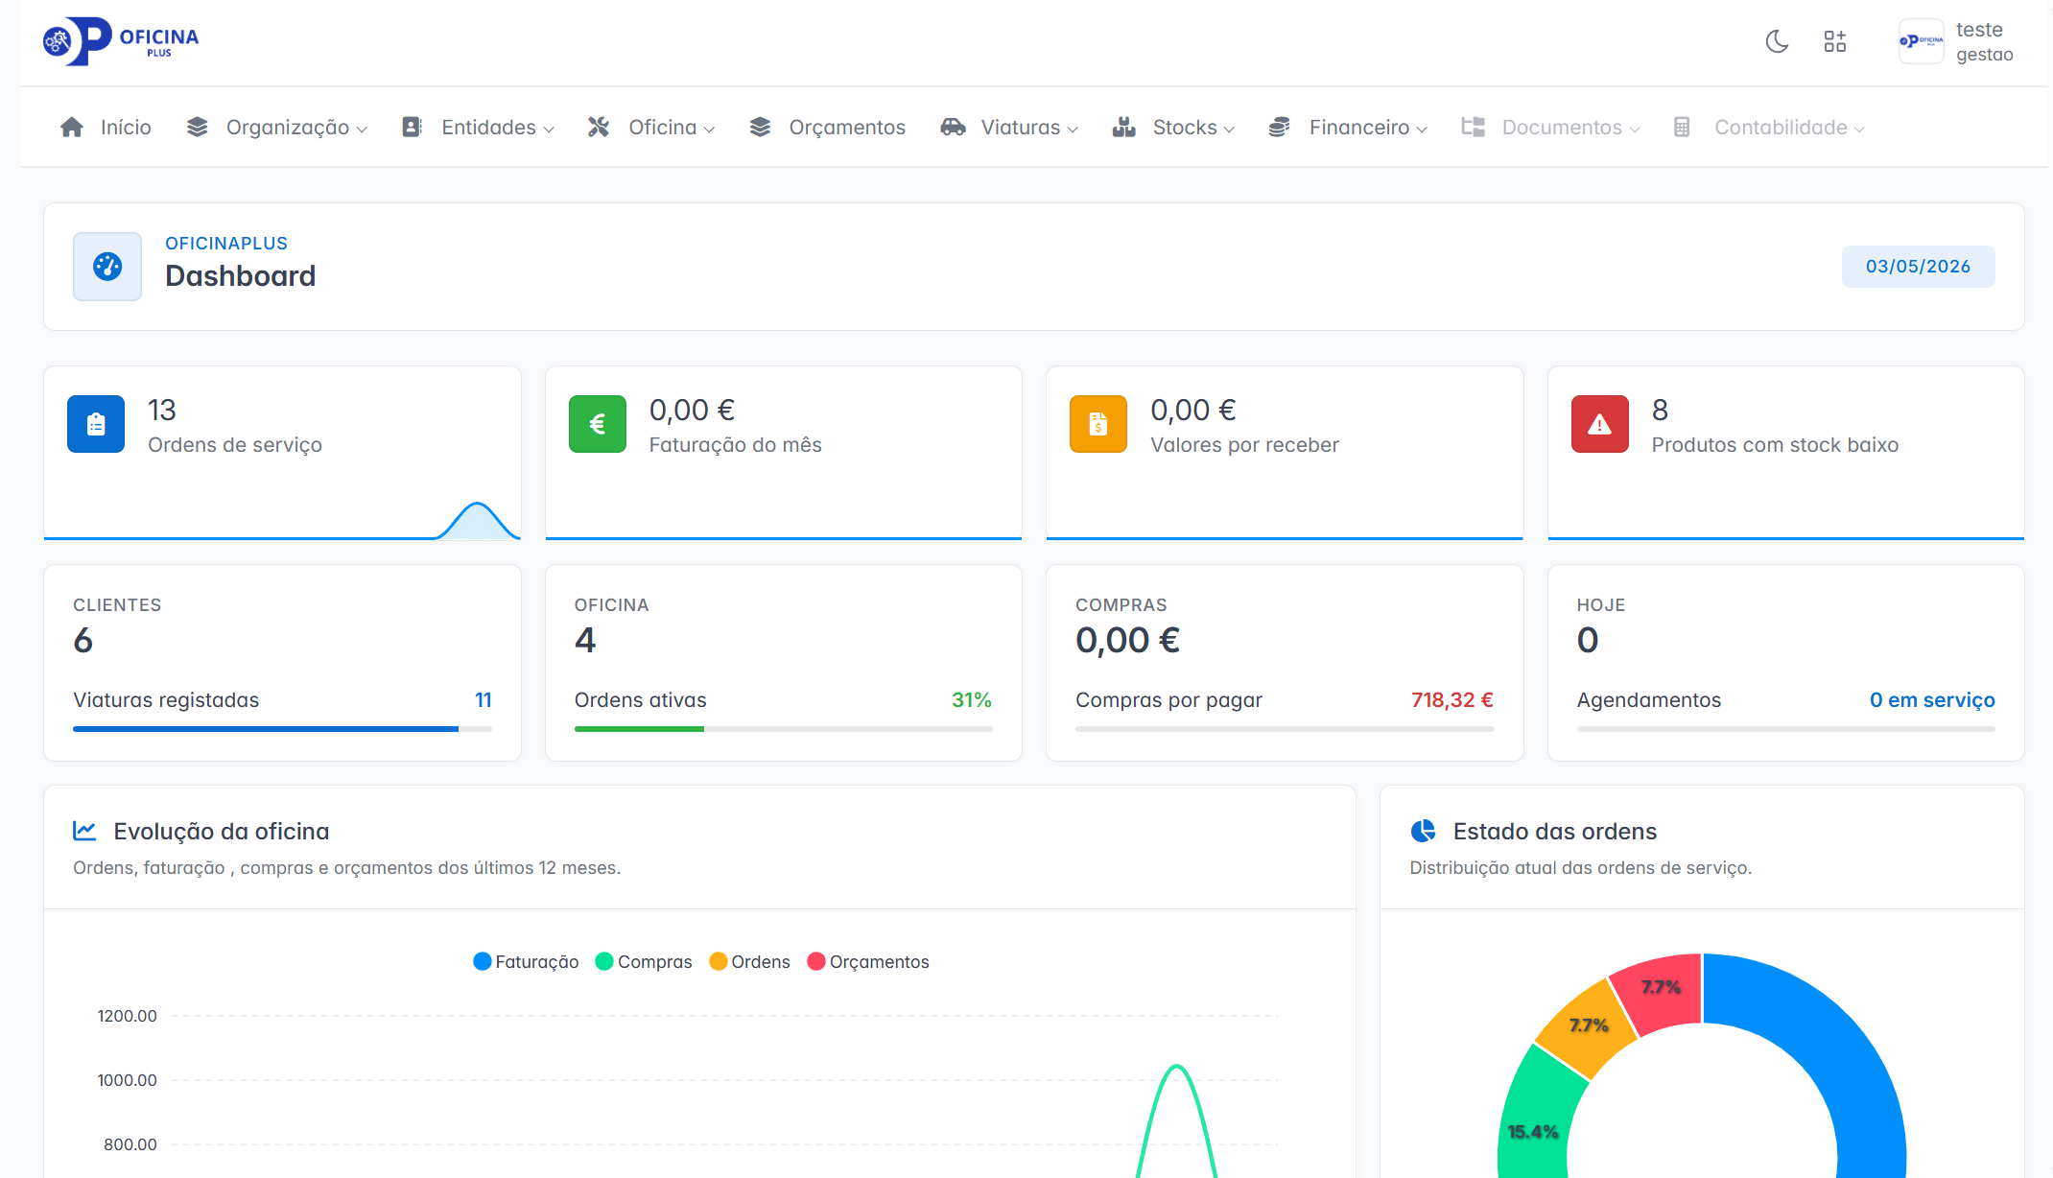Click the Estado das ordens pie icon
The image size is (2053, 1178).
(x=1423, y=831)
